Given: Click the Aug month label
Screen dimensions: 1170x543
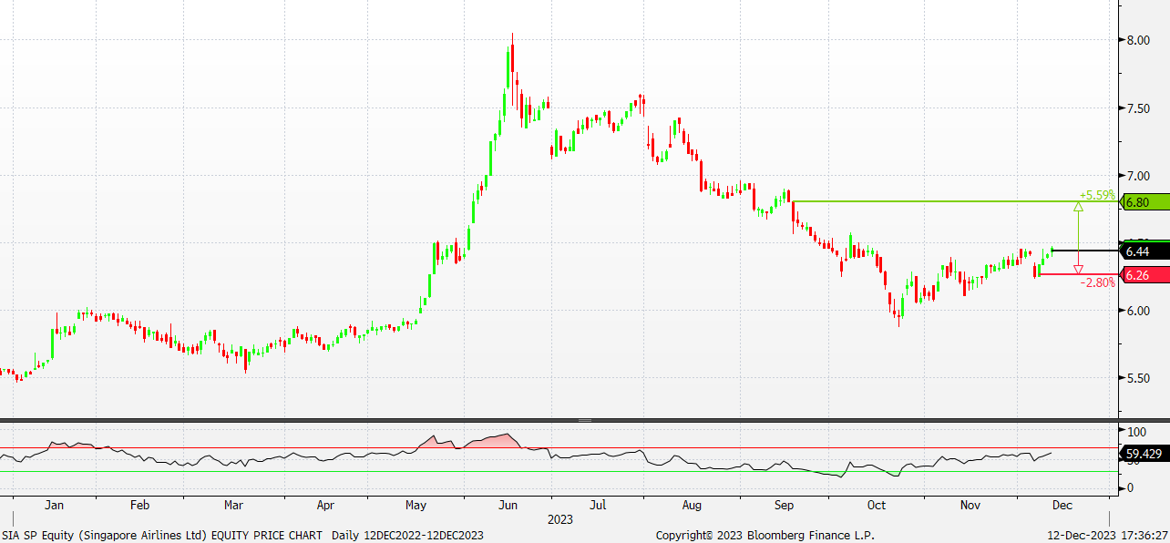Looking at the screenshot, I should pyautogui.click(x=692, y=504).
